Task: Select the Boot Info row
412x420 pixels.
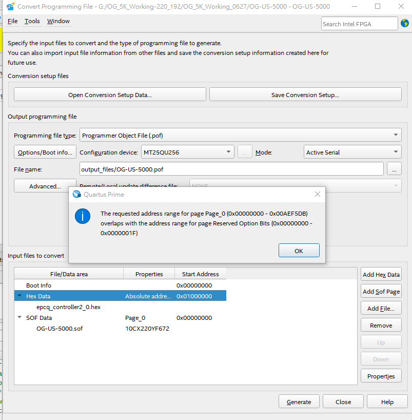Action: pyautogui.click(x=120, y=285)
